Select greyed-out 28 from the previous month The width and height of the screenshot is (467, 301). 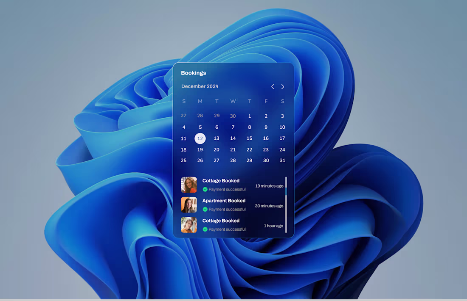[x=200, y=116]
